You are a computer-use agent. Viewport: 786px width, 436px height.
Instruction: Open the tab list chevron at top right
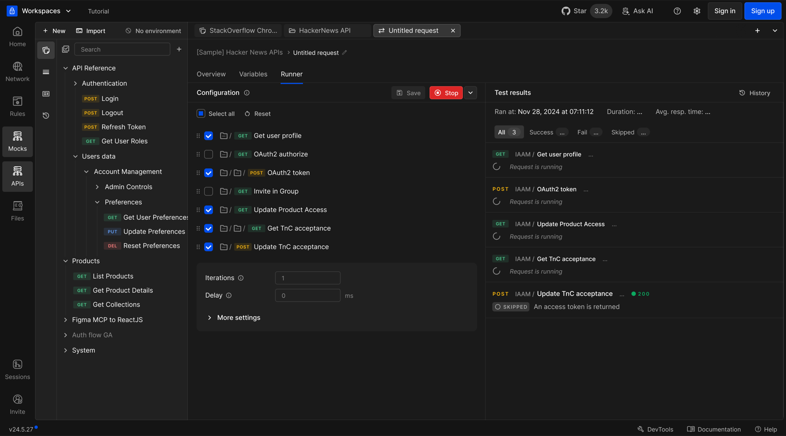coord(775,30)
